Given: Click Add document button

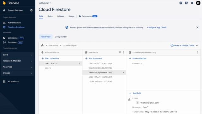Looking at the screenshot, I should 94,58.
